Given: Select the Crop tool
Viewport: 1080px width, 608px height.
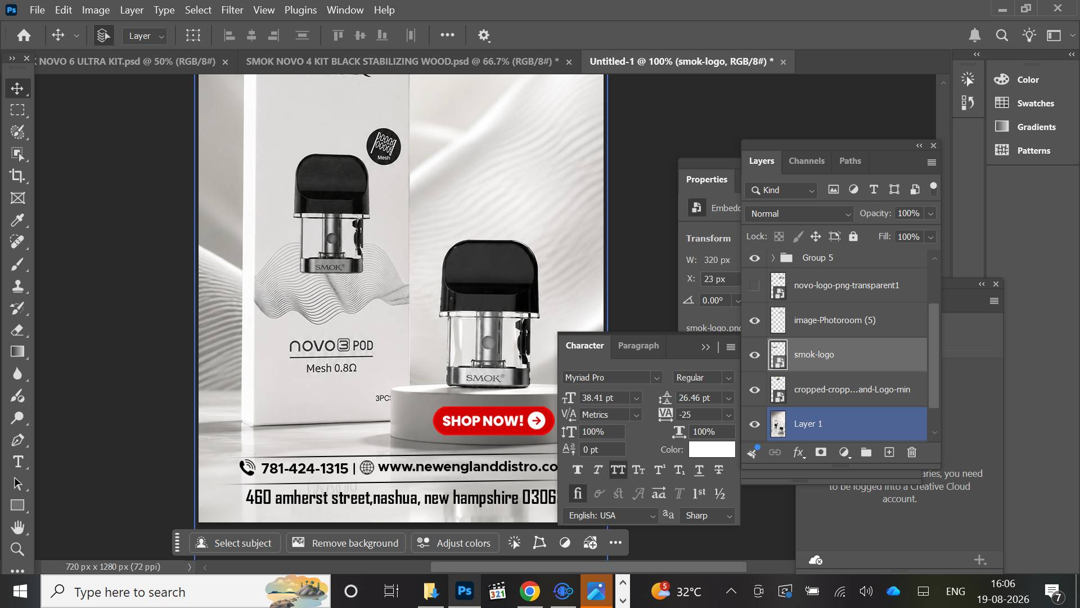Looking at the screenshot, I should point(17,176).
